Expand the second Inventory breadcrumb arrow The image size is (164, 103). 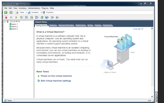coord(41,12)
